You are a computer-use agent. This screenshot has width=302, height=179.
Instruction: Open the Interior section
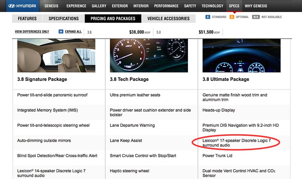click(x=141, y=6)
